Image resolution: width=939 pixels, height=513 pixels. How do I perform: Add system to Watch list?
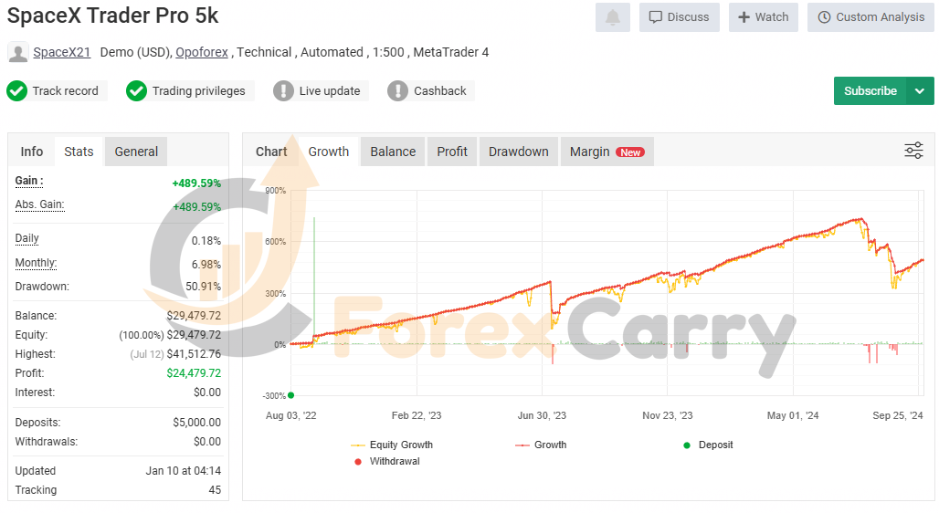[763, 17]
